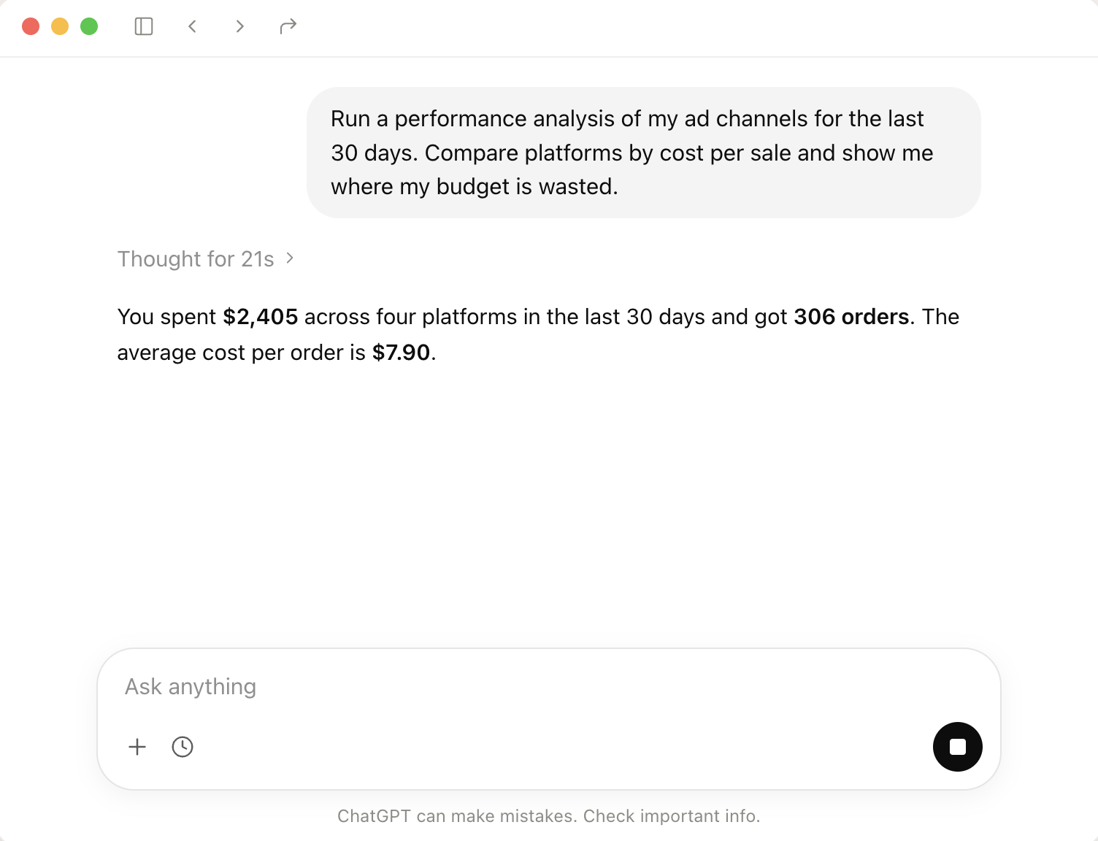Go back with the left arrow
This screenshot has height=841, width=1098.
click(x=192, y=26)
